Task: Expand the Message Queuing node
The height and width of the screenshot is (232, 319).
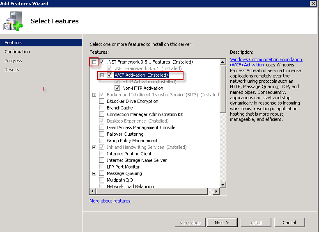Action: [x=94, y=173]
